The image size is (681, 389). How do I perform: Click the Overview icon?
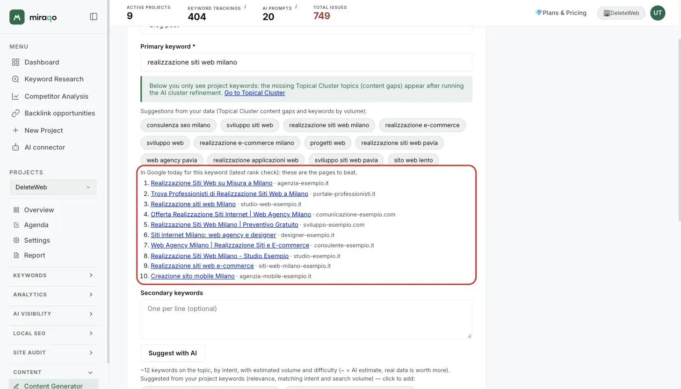point(16,210)
